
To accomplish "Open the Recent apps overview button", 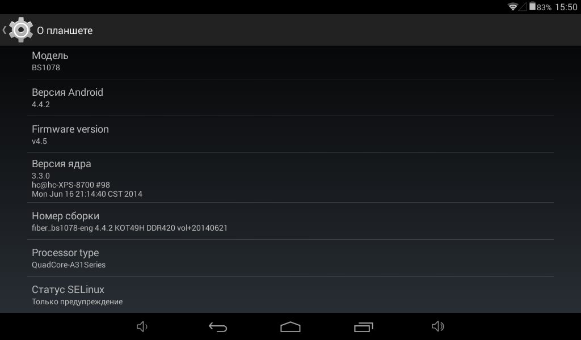I will click(364, 326).
